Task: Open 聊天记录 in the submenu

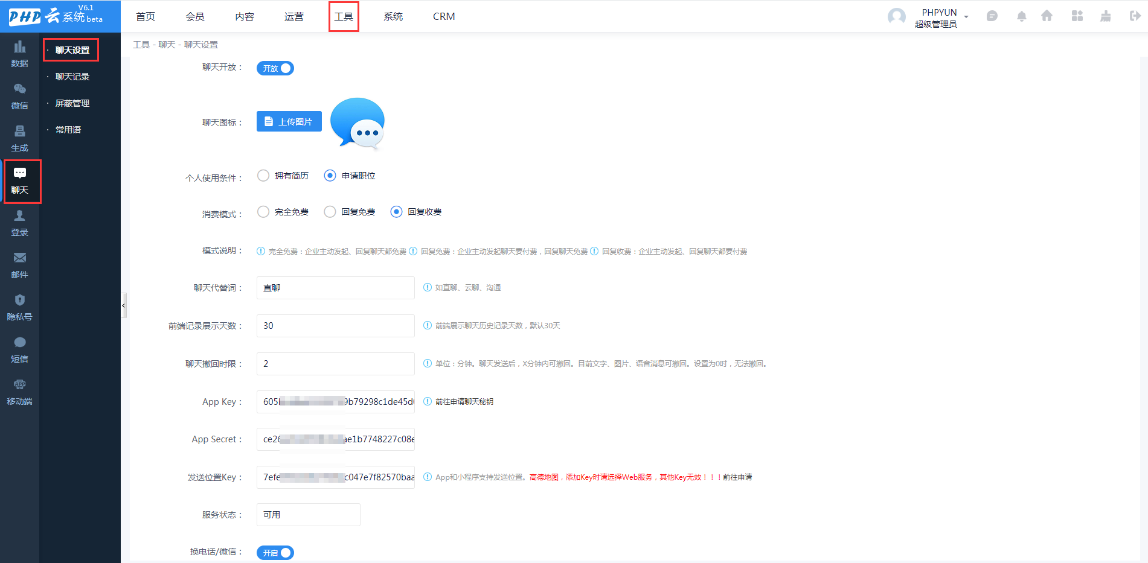Action: [x=72, y=77]
